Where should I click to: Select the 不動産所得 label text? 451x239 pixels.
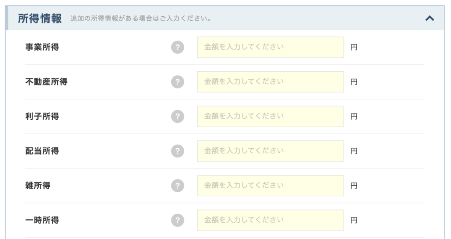tap(46, 82)
